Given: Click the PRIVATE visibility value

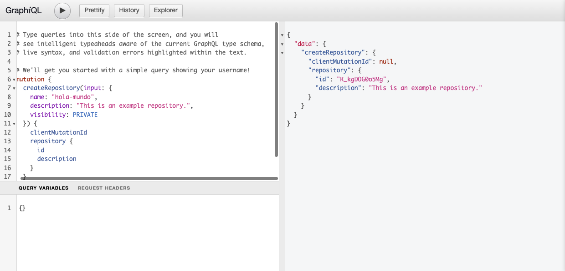Looking at the screenshot, I should coord(85,115).
